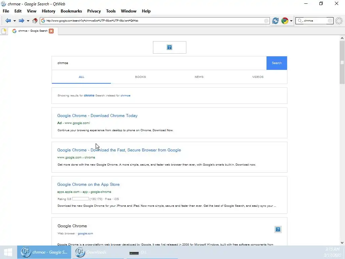Click the broken Google logo image placeholder

(x=169, y=47)
